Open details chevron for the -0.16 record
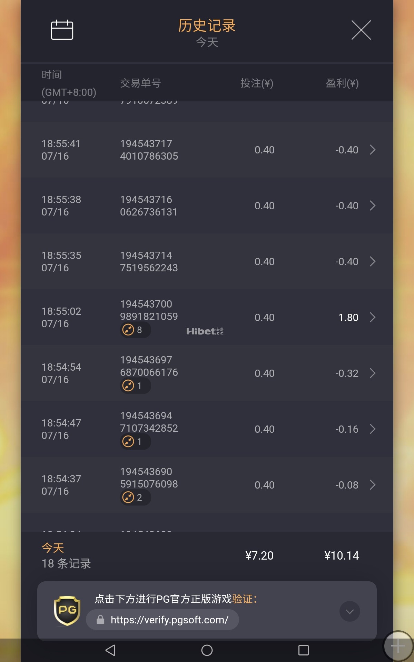Screen dimensions: 414x662 tap(372, 429)
